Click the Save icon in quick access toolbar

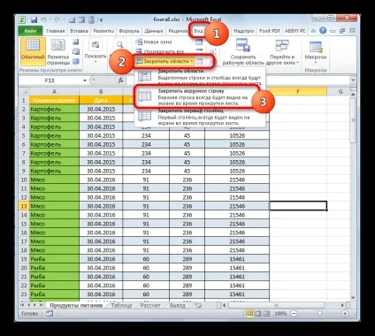click(x=34, y=20)
